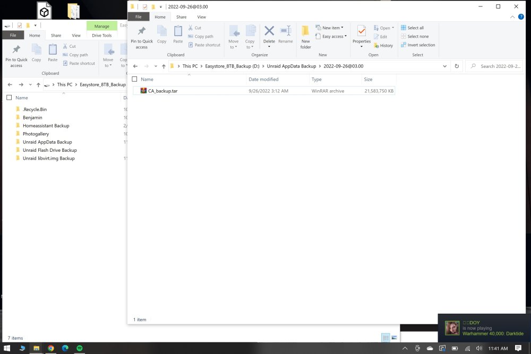Show hidden system tray icons
The width and height of the screenshot is (531, 354).
pyautogui.click(x=405, y=348)
